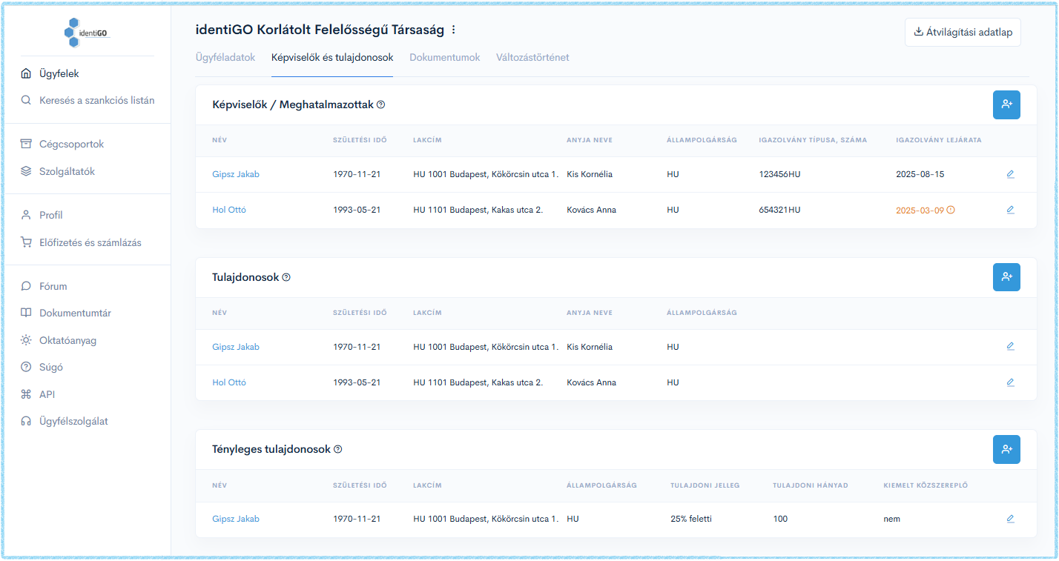Click the company title identiGO Korlátolt Felelősségű Társaság
1059x561 pixels.
point(320,30)
